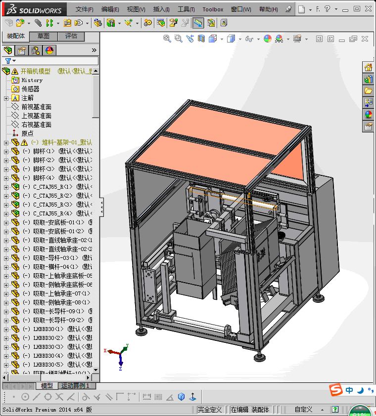376x416 pixels.
Task: Select the 前视基准面 plane in tree
Action: [36, 107]
